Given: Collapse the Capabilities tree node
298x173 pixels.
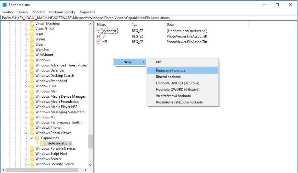Looking at the screenshot, I should point(32,138).
